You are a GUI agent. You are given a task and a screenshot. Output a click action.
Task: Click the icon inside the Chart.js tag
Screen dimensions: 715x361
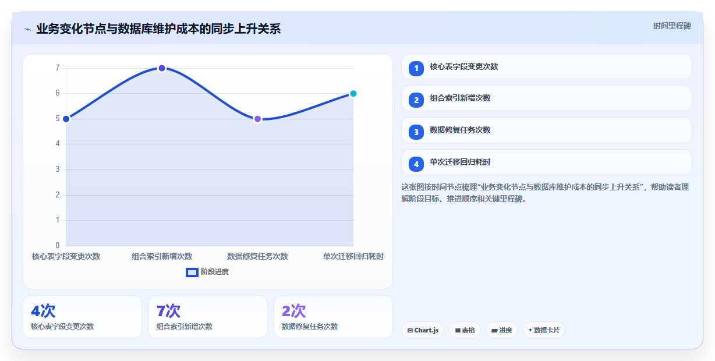(x=410, y=330)
